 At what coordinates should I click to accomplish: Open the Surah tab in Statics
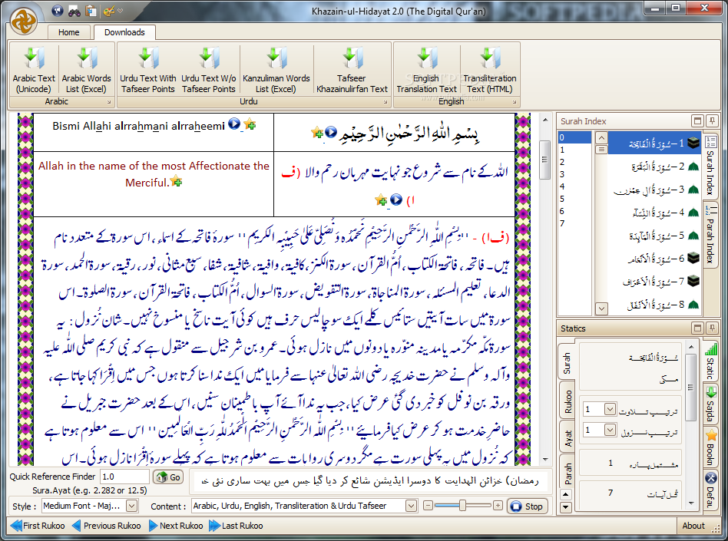[x=567, y=363]
